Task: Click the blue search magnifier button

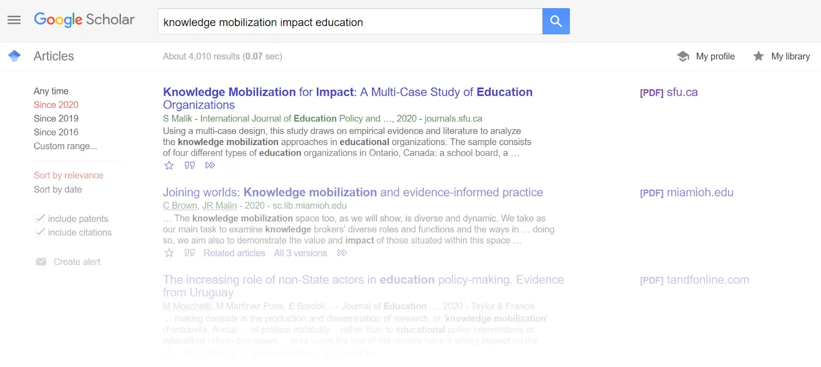Action: 556,21
